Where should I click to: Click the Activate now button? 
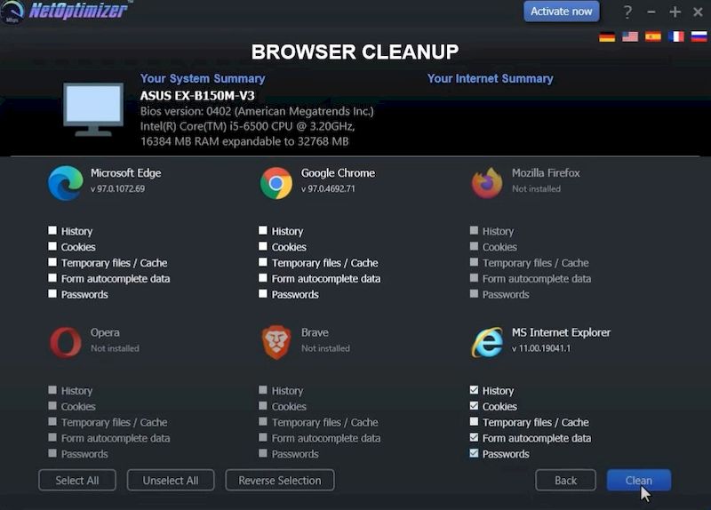coord(561,12)
